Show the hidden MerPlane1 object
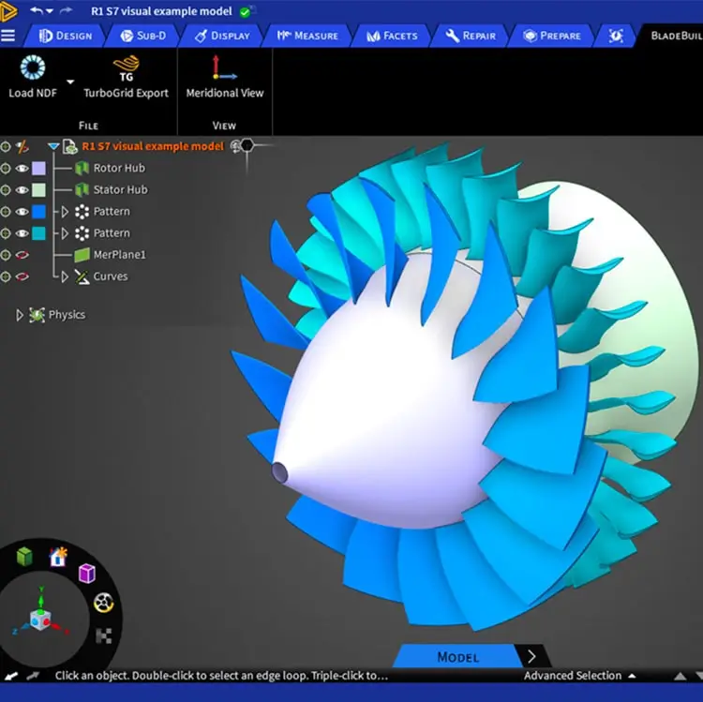The image size is (703, 702). coord(22,255)
